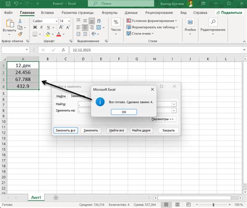Increase font size with the large A icon
Viewport: 247px width, 208px height.
click(61, 27)
